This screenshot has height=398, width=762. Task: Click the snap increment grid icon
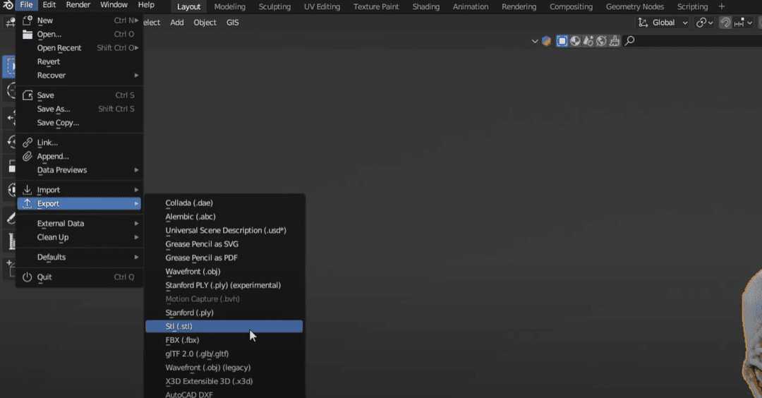click(739, 23)
